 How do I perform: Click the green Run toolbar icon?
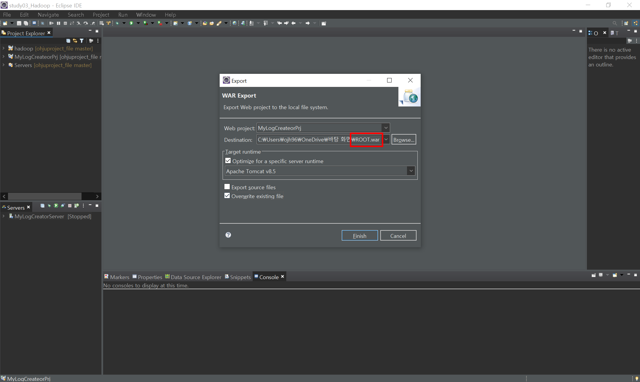131,23
